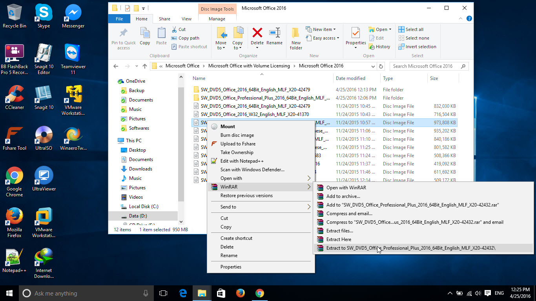This screenshot has width=536, height=301.
Task: Click the red Delete icon
Action: [x=257, y=33]
